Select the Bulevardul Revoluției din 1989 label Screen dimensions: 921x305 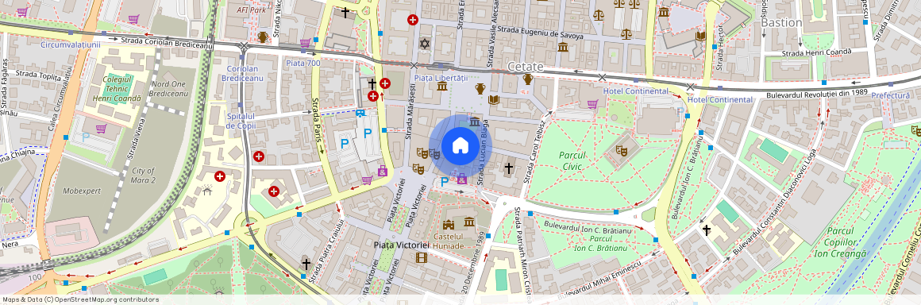point(818,94)
